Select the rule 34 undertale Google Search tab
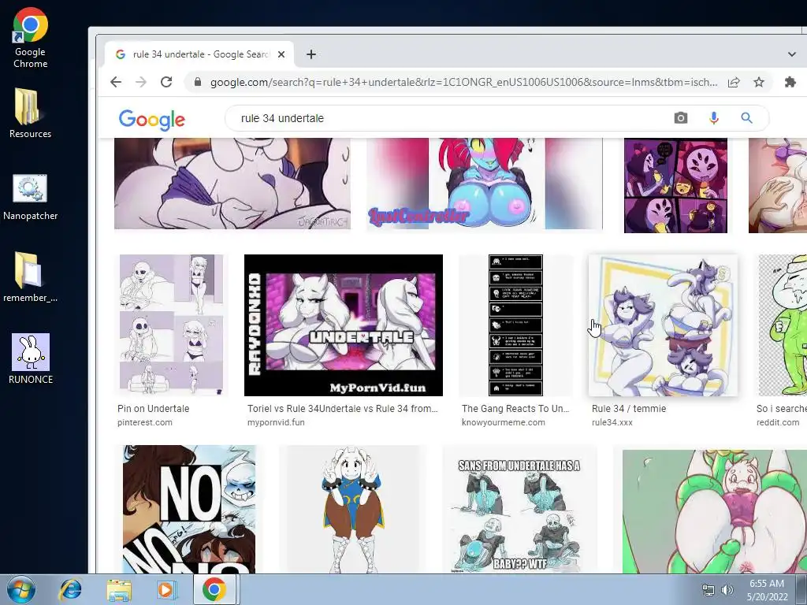This screenshot has width=807, height=605. [199, 54]
